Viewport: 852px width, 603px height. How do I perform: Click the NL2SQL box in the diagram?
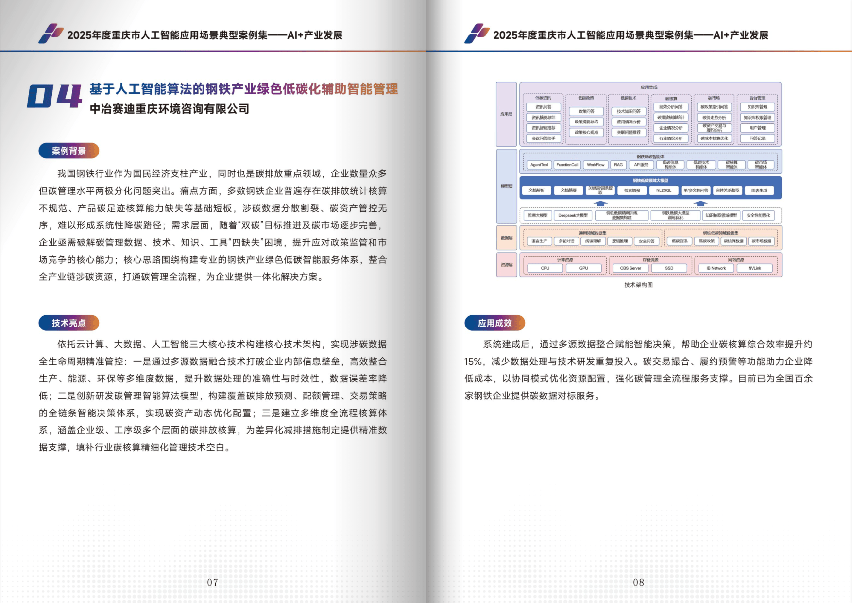[x=664, y=190]
